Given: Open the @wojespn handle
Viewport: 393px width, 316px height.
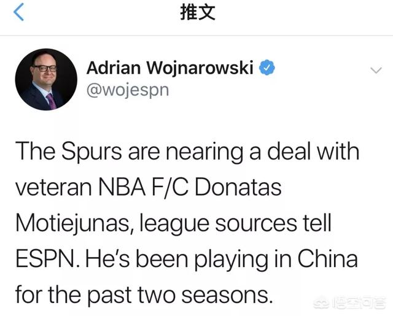Looking at the screenshot, I should coord(128,91).
